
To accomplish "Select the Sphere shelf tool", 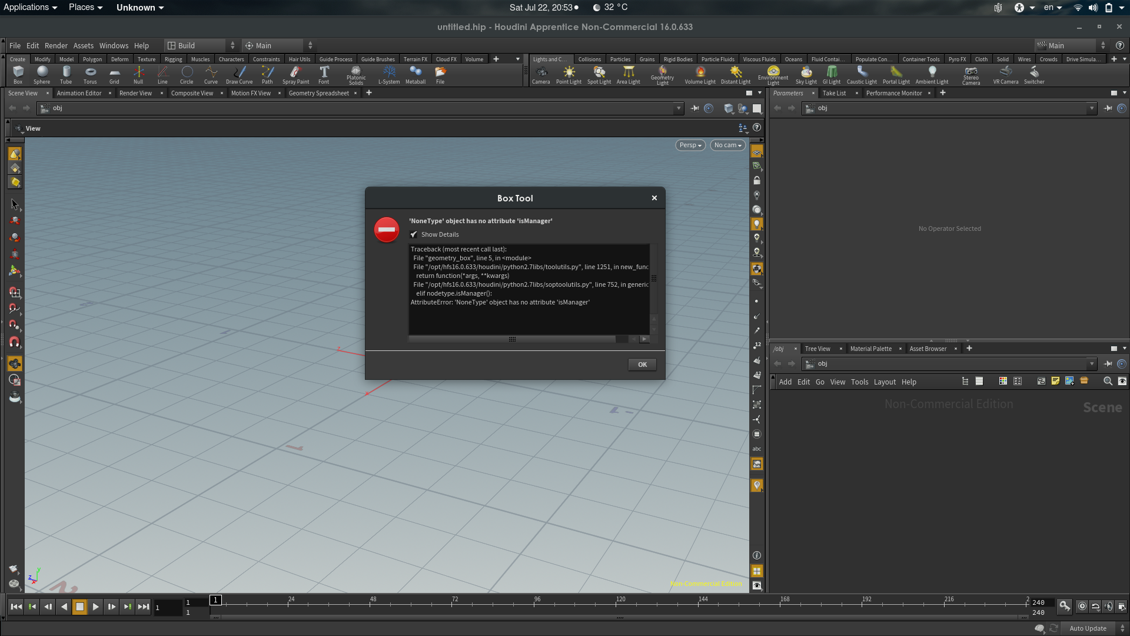I will (x=42, y=75).
